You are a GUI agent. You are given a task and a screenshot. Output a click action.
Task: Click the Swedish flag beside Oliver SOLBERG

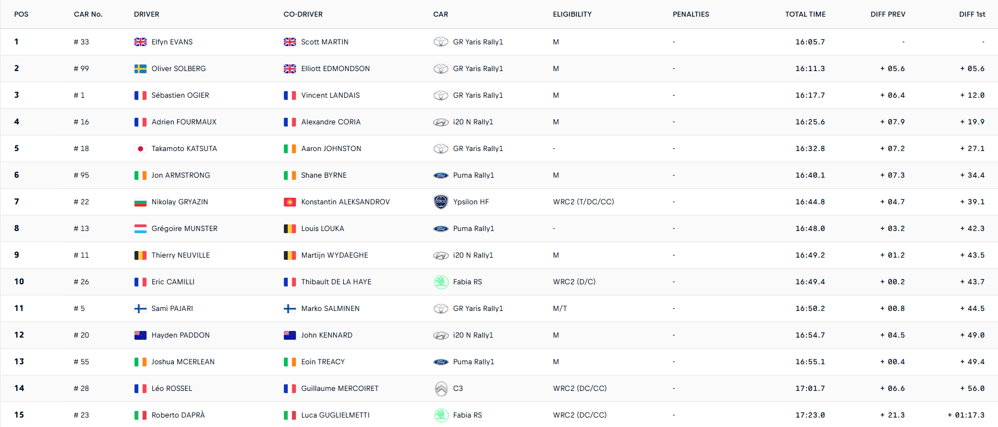click(141, 69)
